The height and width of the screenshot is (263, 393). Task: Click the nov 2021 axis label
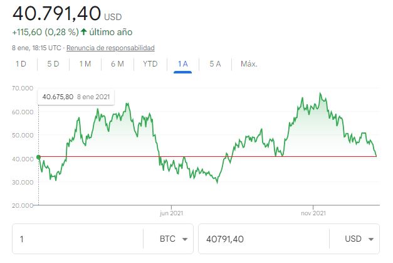[x=312, y=213]
